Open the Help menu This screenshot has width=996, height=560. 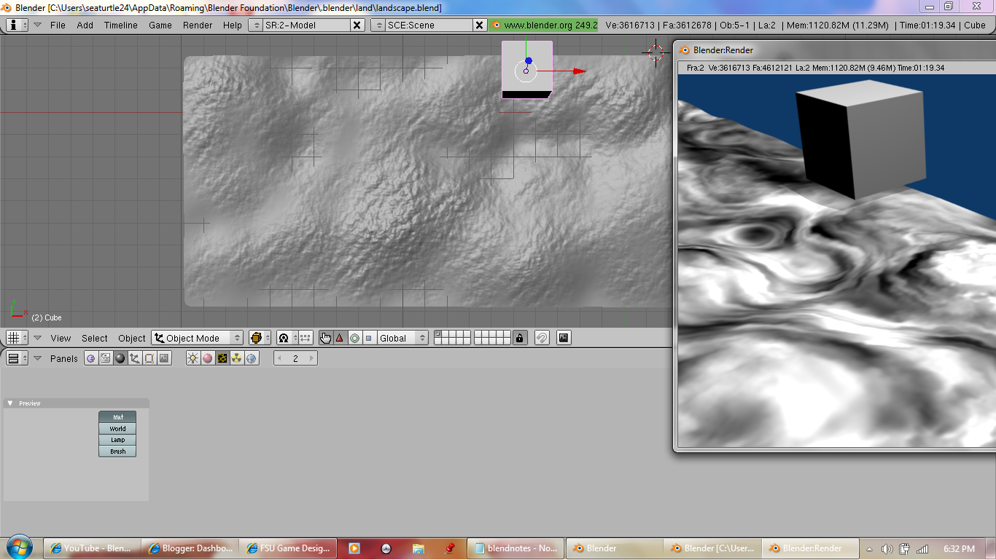233,25
